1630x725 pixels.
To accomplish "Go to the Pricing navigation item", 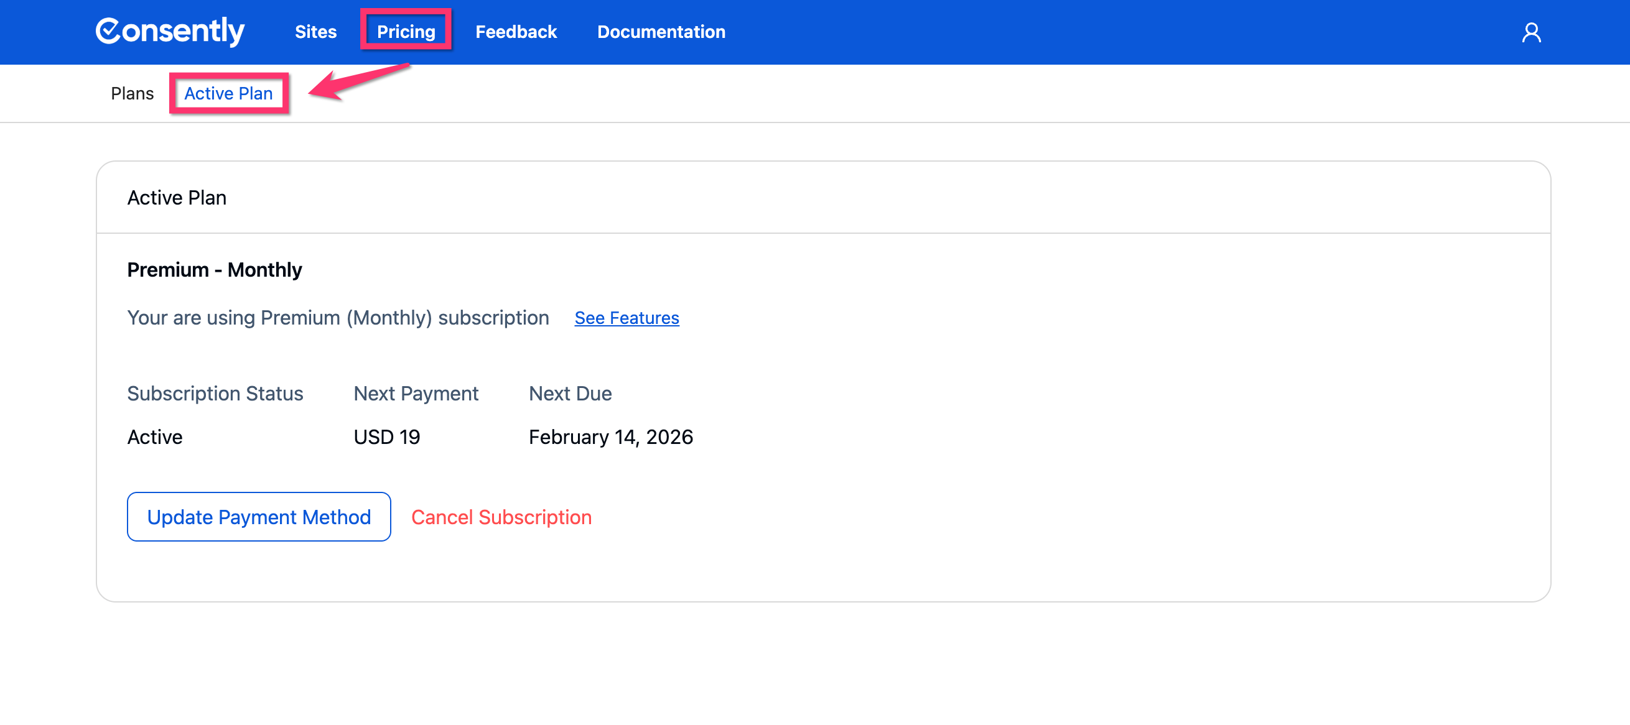I will click(406, 32).
